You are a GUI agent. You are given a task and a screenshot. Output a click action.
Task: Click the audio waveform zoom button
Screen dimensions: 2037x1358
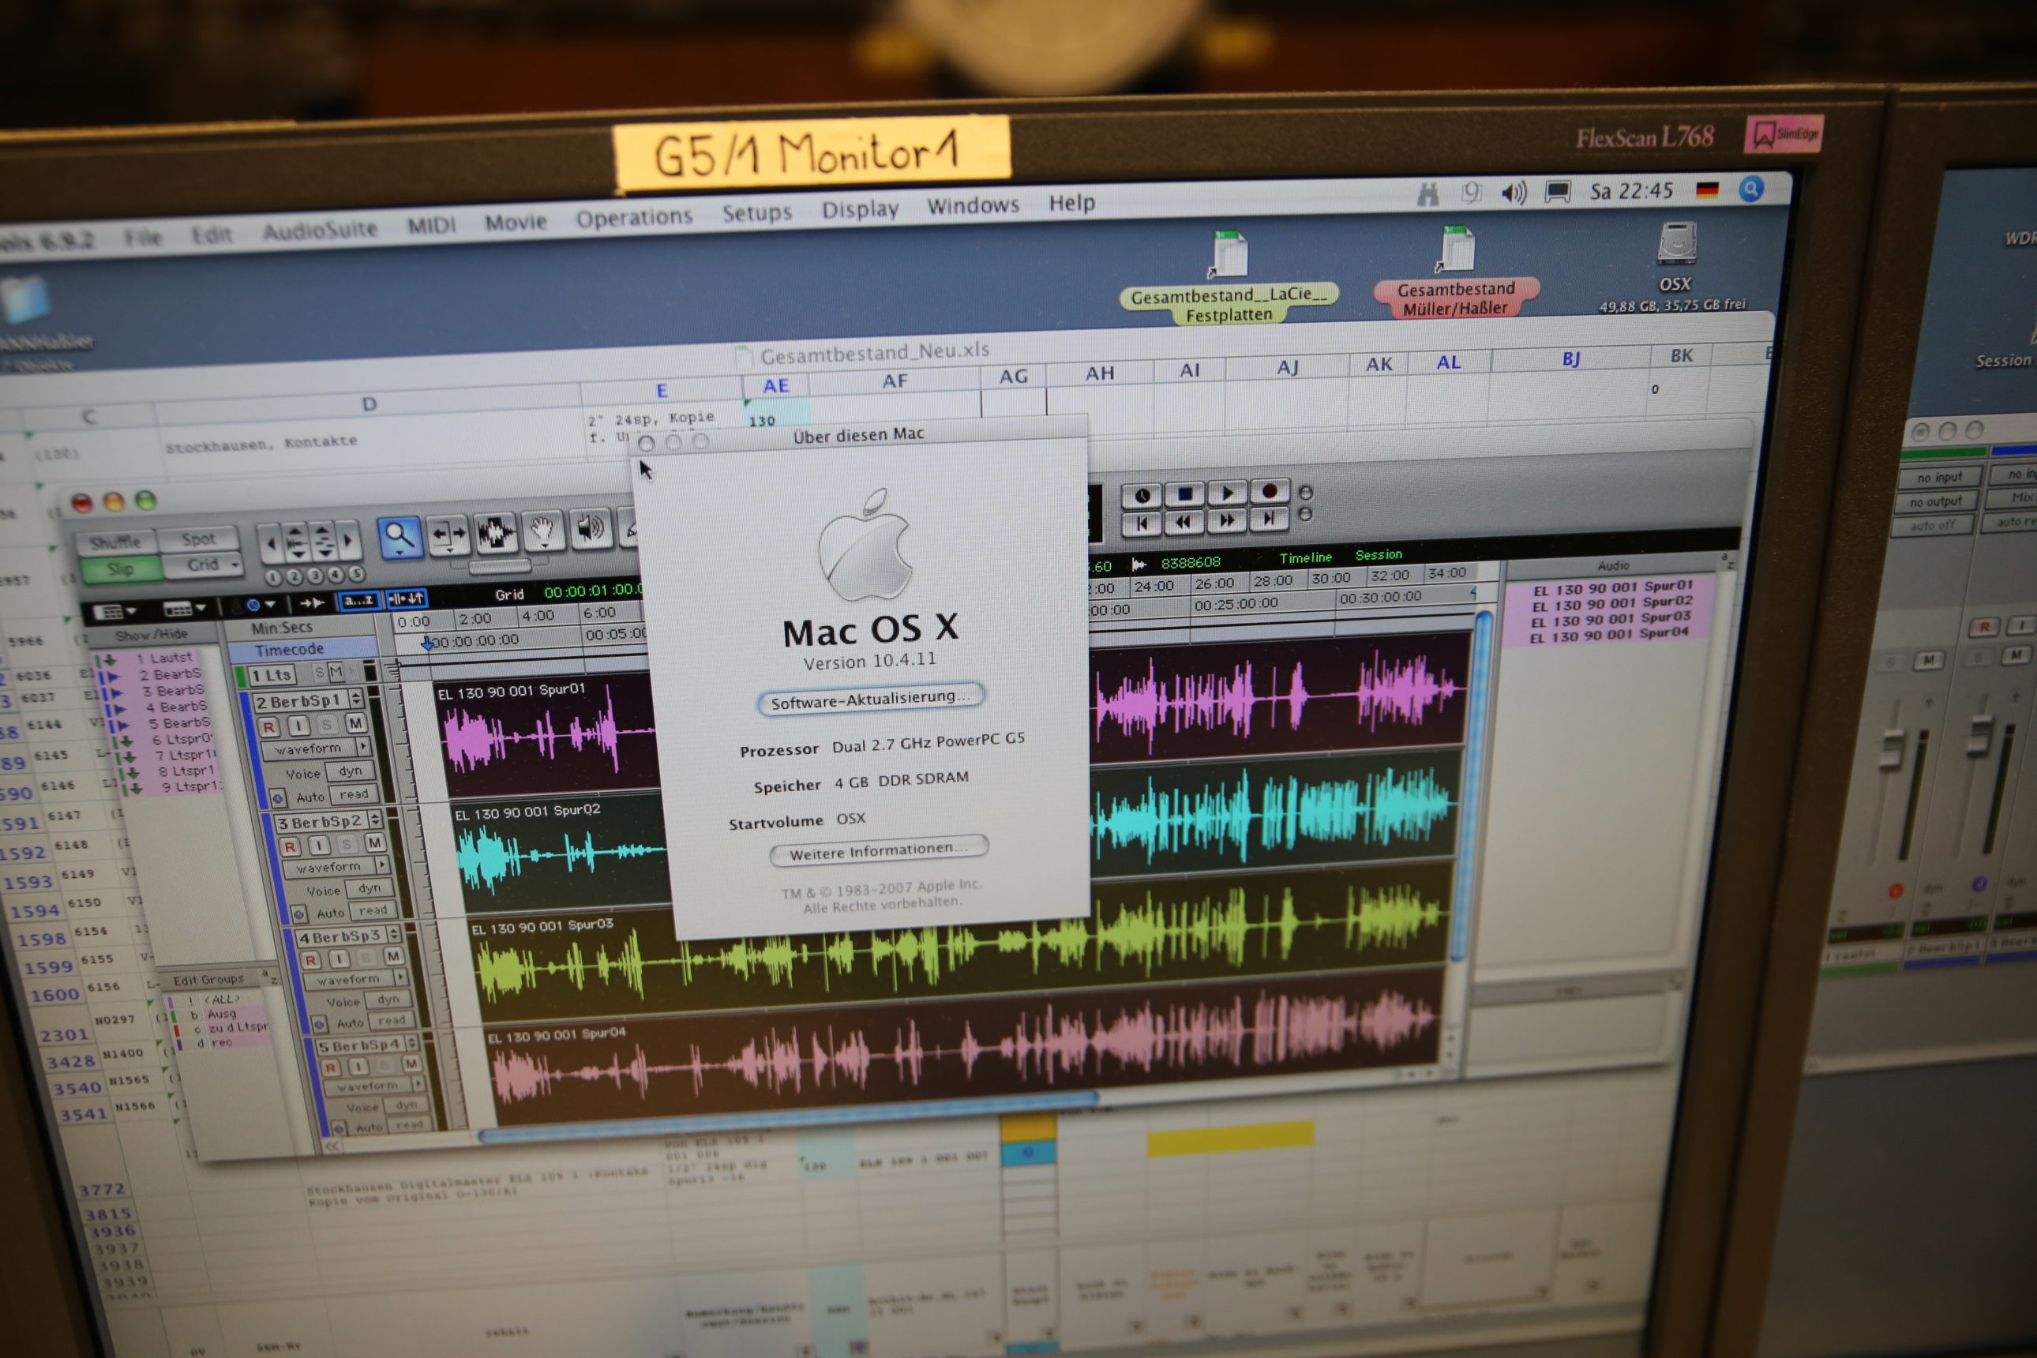295,543
